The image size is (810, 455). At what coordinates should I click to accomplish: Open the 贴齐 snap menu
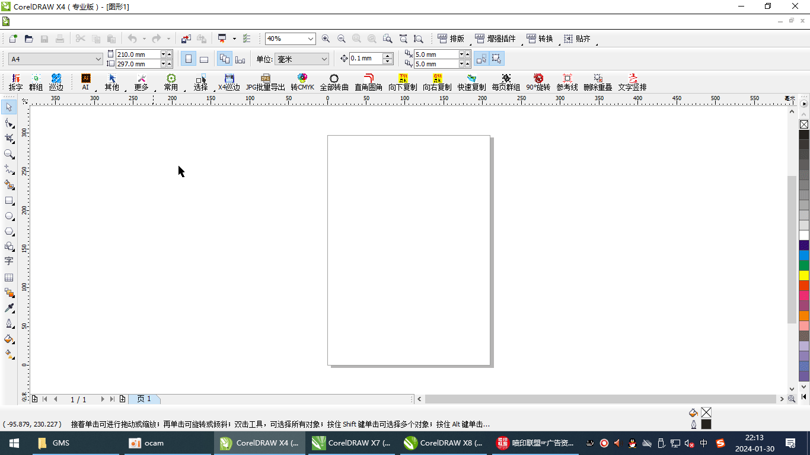[577, 39]
